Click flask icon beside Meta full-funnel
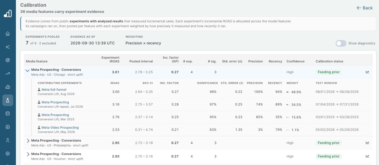This screenshot has height=165, width=379. pos(39,90)
